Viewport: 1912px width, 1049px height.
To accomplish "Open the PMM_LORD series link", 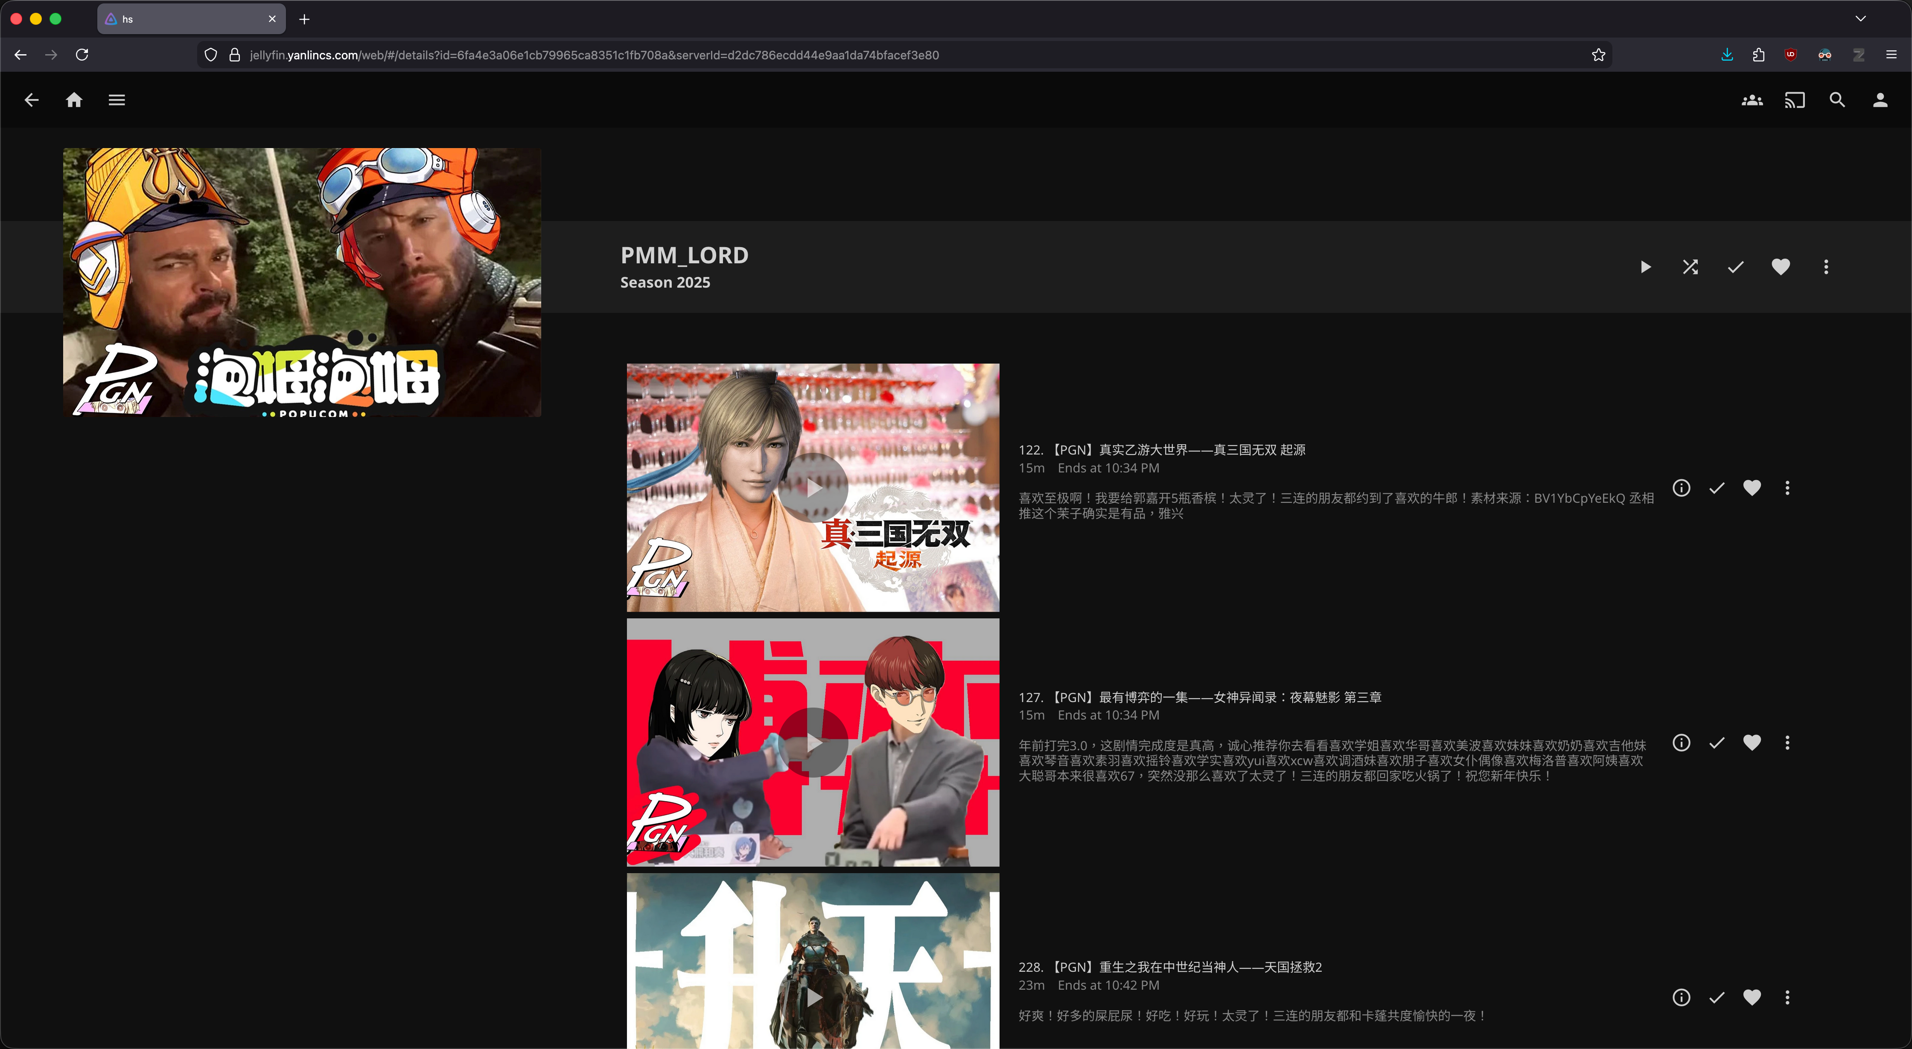I will [684, 255].
